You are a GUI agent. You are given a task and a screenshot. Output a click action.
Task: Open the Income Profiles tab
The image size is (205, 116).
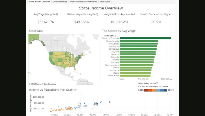coord(60,2)
